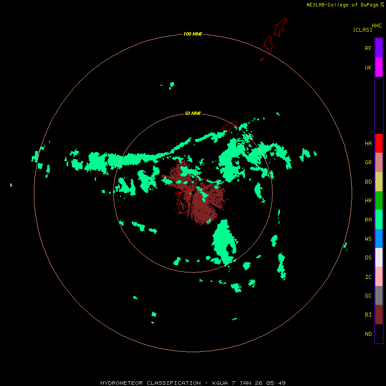386x386 pixels.
Task: Click the GR legend label
Action: pyautogui.click(x=368, y=163)
